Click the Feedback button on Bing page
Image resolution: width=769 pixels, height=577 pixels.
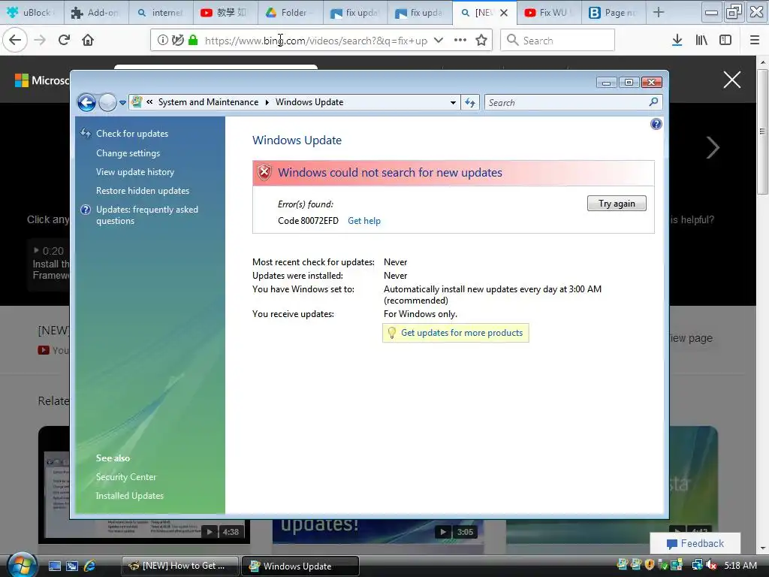pyautogui.click(x=695, y=543)
